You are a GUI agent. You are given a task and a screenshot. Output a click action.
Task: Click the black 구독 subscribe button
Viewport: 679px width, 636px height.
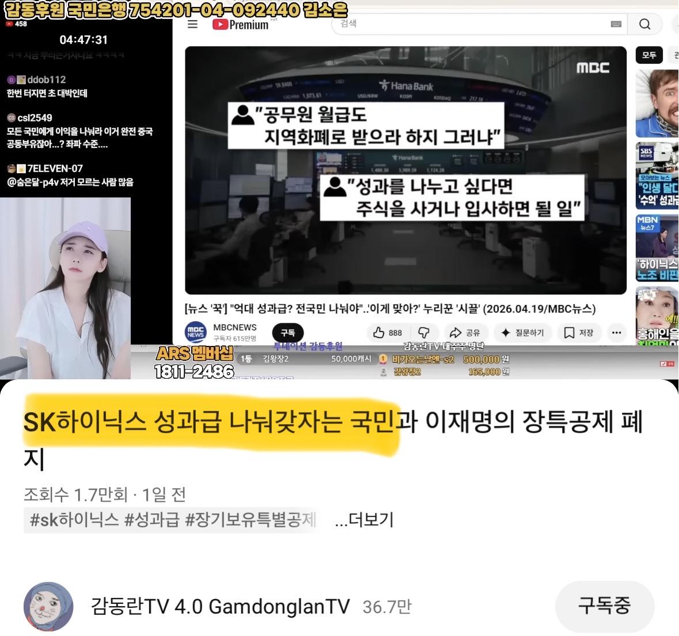tap(288, 333)
